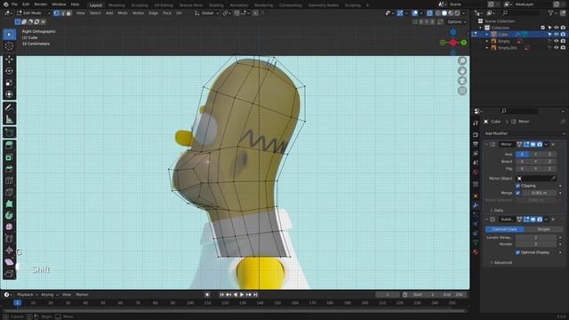
Task: Expand the Empty object in outliner
Action: tap(487, 42)
